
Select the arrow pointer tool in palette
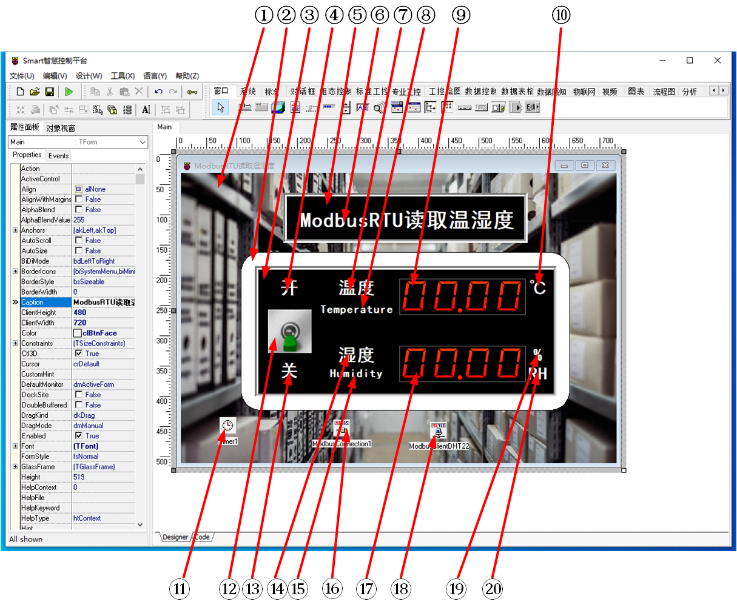coord(221,107)
